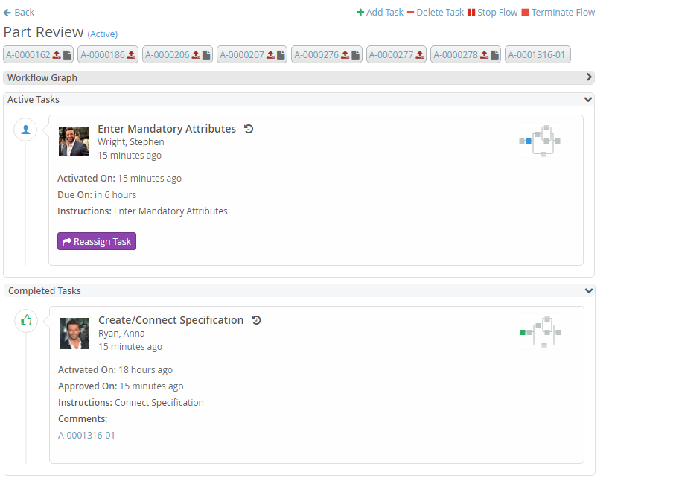Collapse the Completed Tasks section
Screen dimensions: 676x478
pos(589,291)
